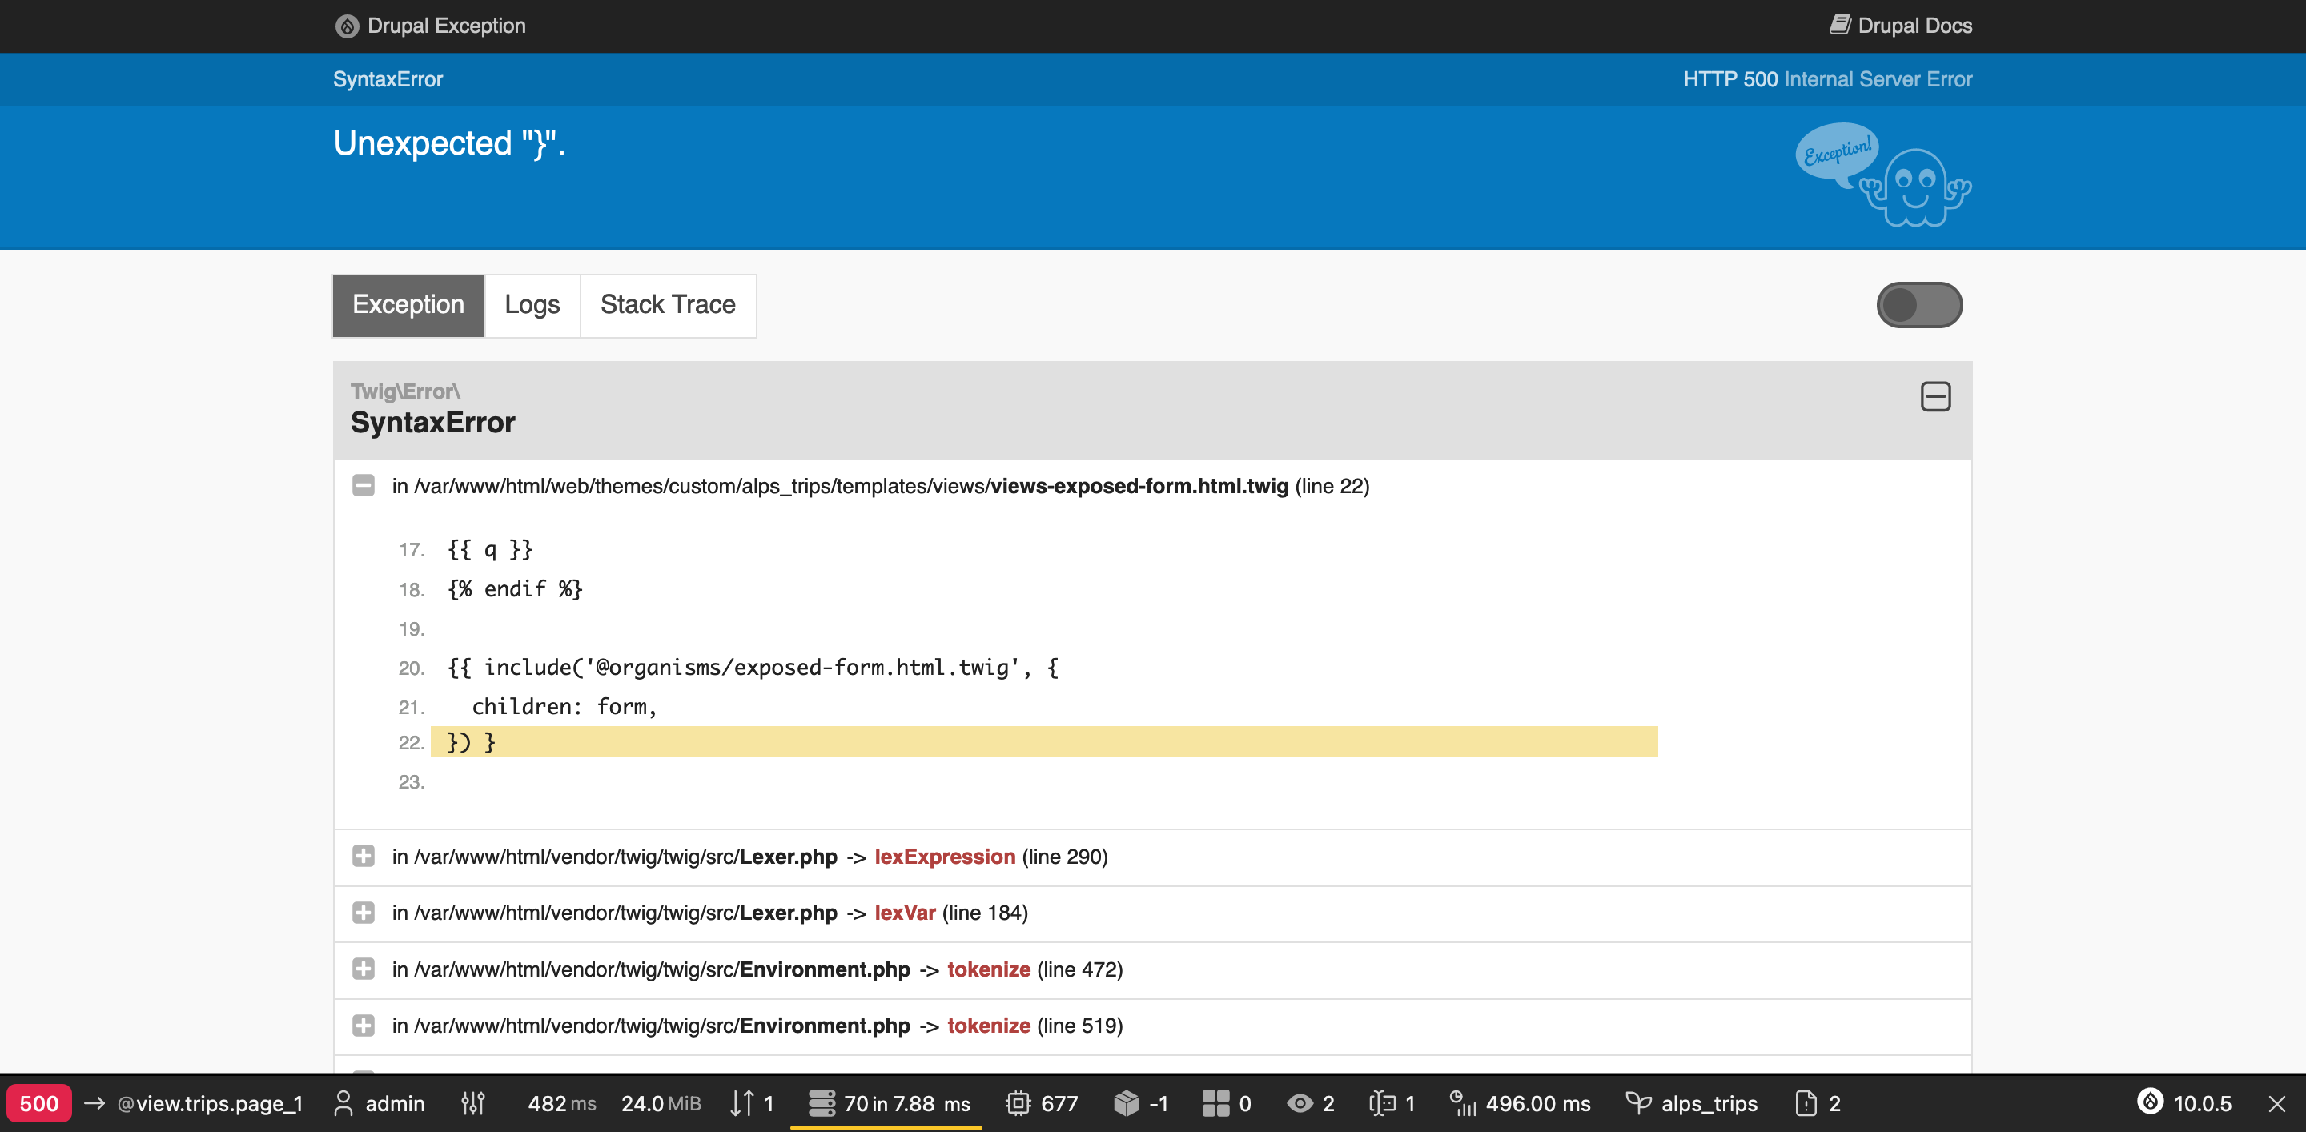Open the blocks grid icon showing 0

click(1215, 1103)
